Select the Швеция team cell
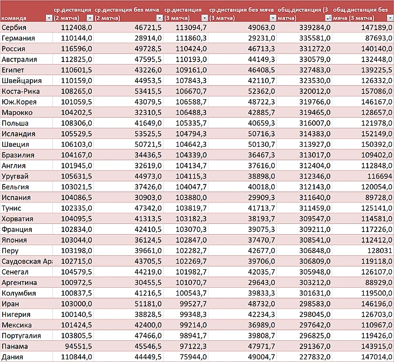This screenshot has width=394, height=362. (26, 144)
